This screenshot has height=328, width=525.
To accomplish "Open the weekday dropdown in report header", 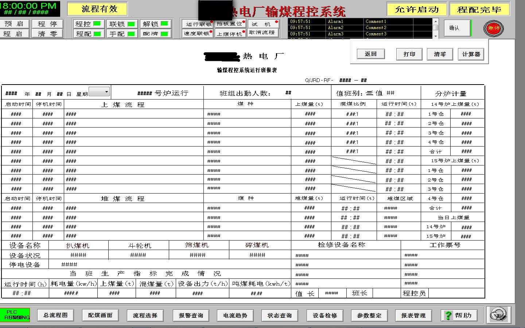I will (107, 91).
